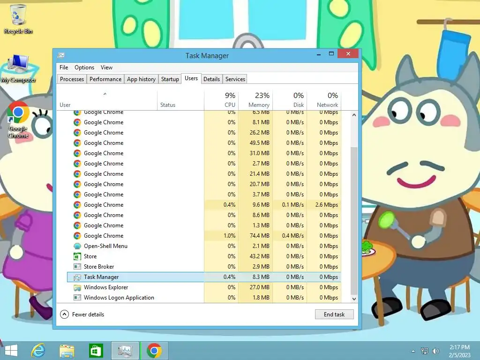The image size is (480, 360).
Task: Click the Chrome icon in the 8.1 MB row
Action: click(x=77, y=122)
